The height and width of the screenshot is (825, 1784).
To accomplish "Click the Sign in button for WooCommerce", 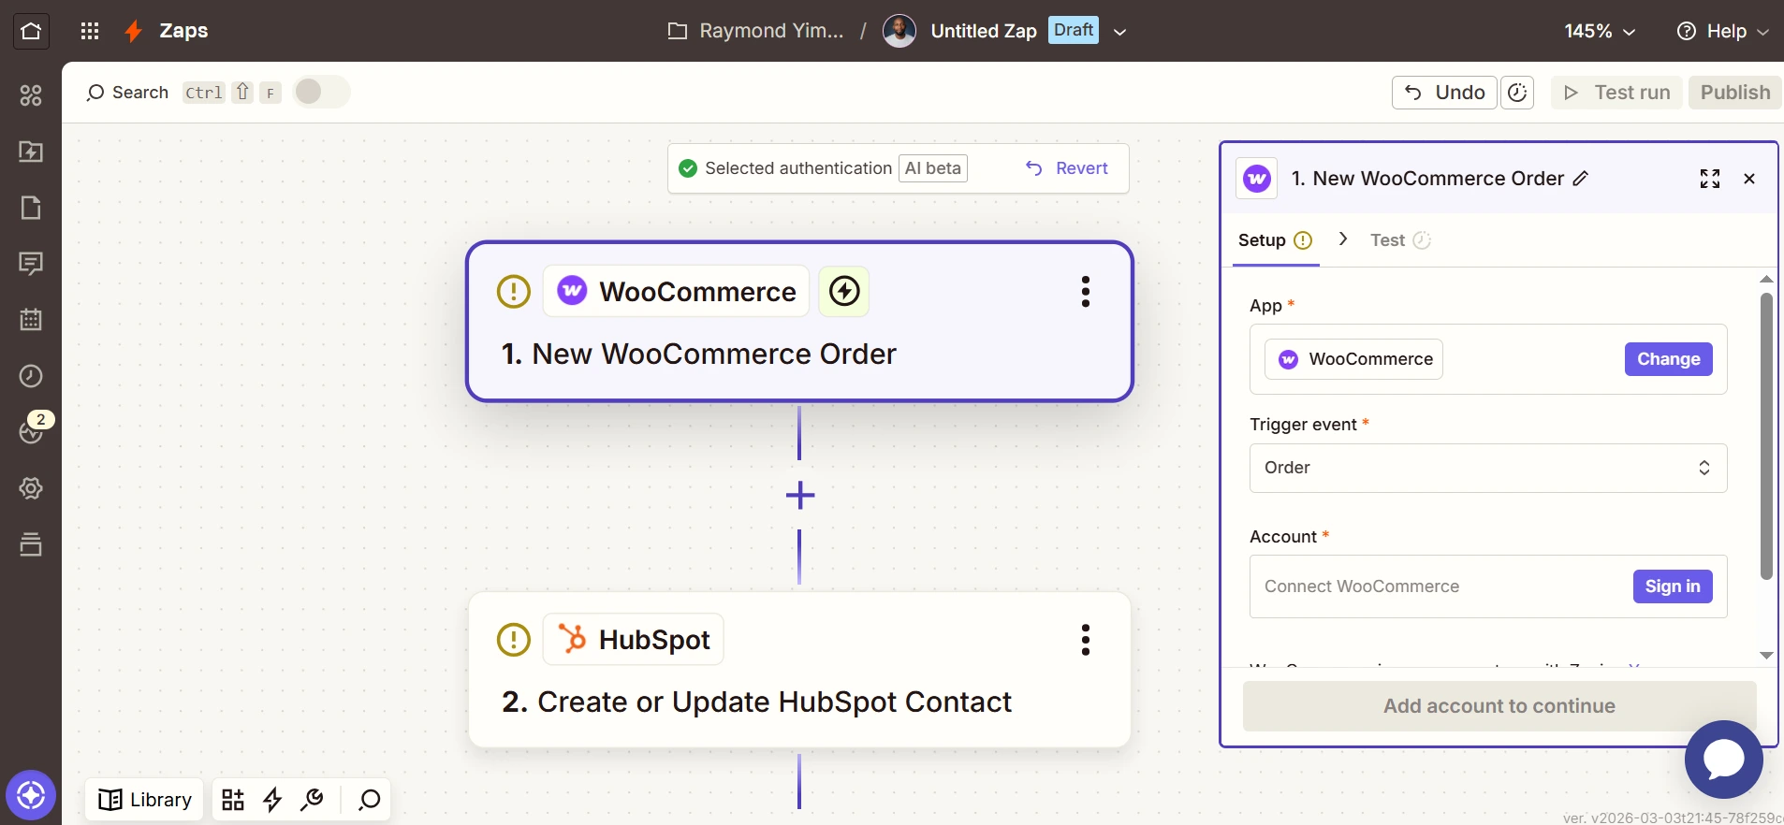I will [x=1672, y=586].
